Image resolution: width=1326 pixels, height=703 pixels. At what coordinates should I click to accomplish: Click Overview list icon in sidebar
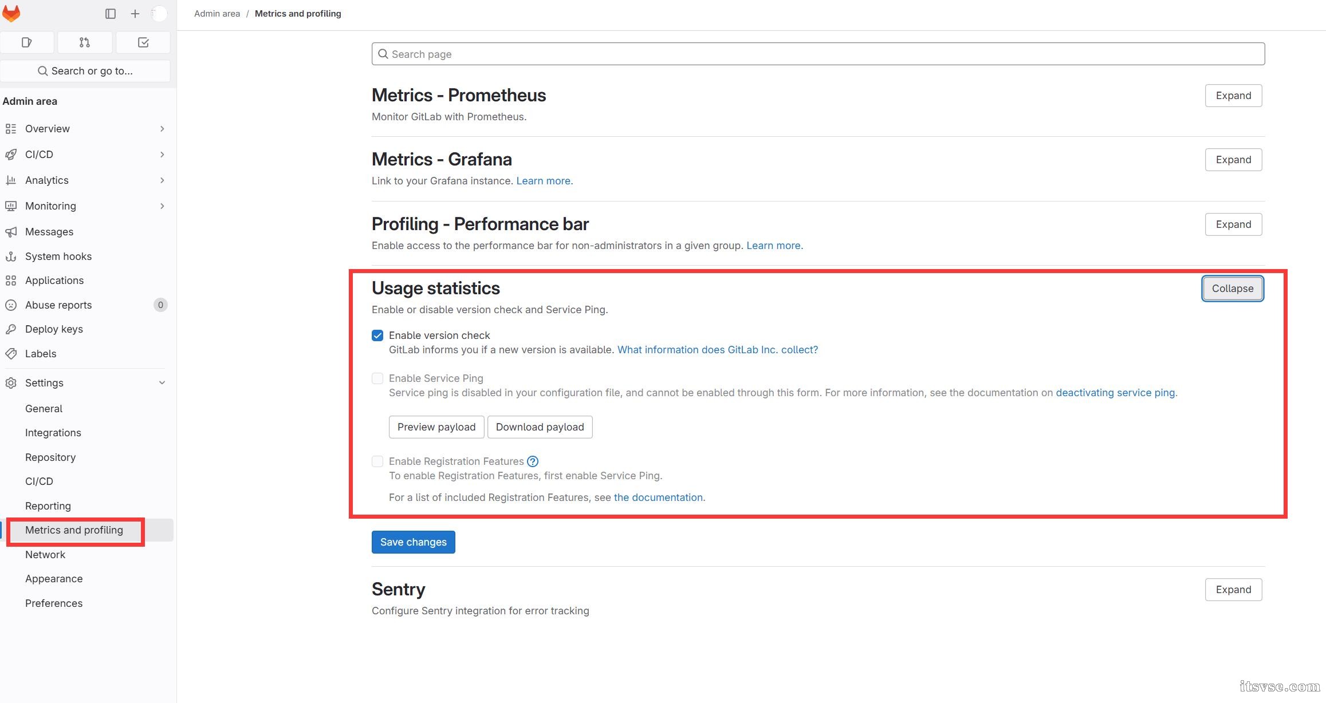tap(11, 129)
